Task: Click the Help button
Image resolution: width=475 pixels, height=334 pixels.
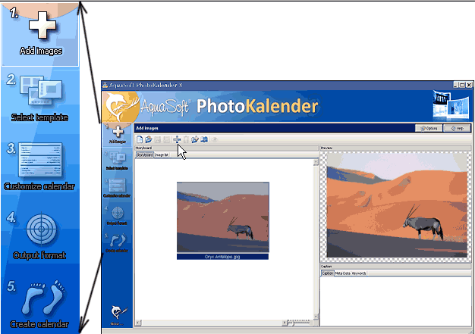Action: 455,129
